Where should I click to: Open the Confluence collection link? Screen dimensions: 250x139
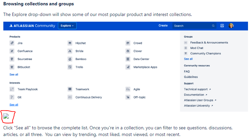point(25,51)
